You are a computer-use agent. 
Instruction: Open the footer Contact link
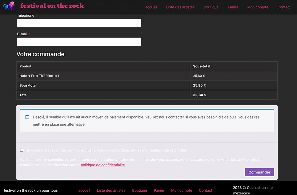click(x=206, y=190)
